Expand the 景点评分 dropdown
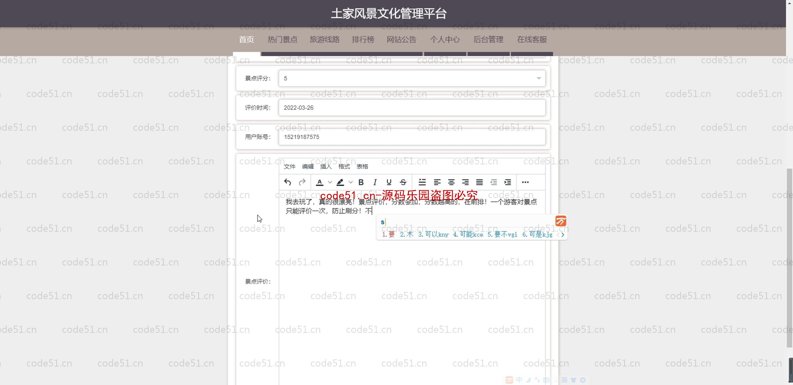793x385 pixels. 412,78
